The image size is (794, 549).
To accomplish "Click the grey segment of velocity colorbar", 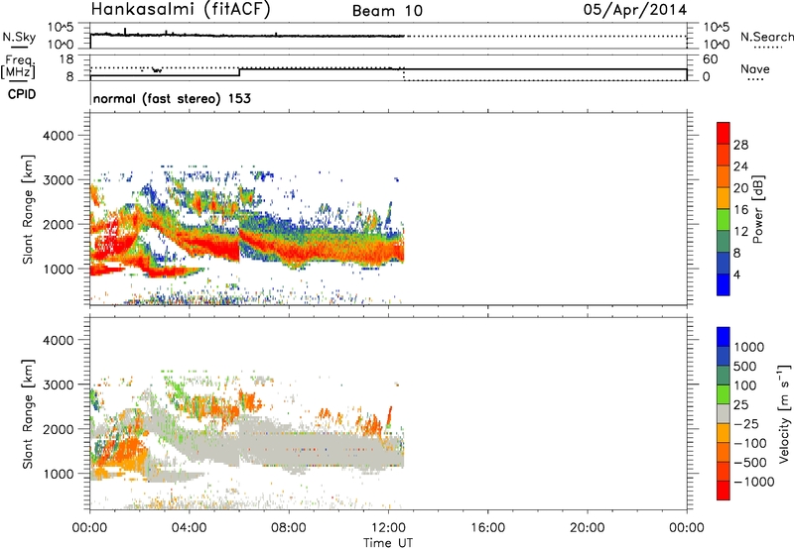I will [724, 413].
